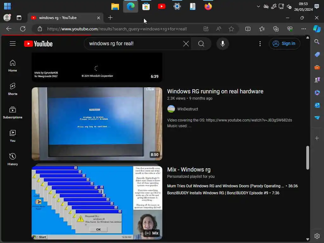This screenshot has width=324, height=243.
Task: Open Outlook in Edge sidebar
Action: pos(317,105)
